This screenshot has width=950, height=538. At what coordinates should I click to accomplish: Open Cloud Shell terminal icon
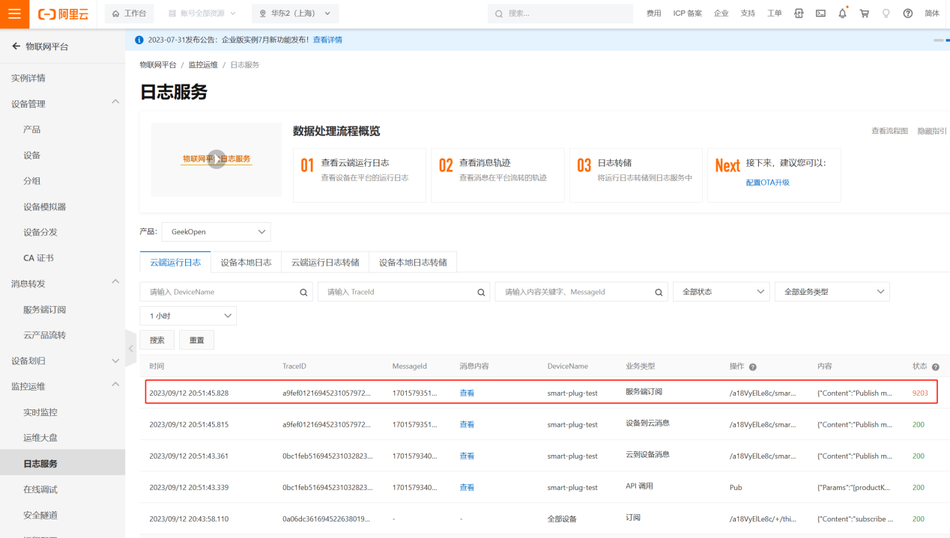(x=820, y=13)
